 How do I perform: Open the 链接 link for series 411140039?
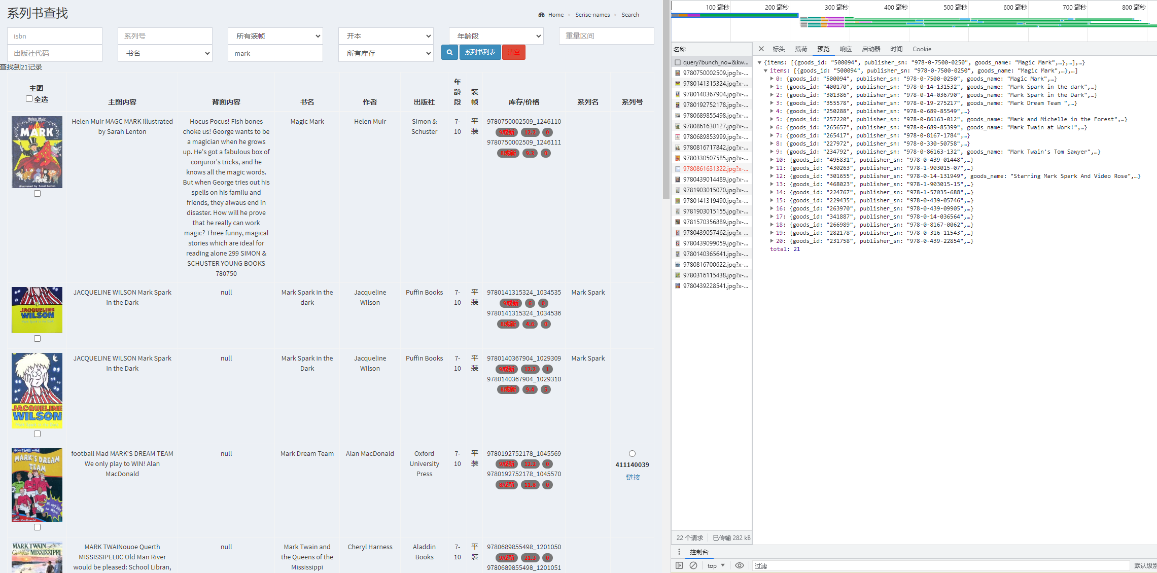click(633, 477)
